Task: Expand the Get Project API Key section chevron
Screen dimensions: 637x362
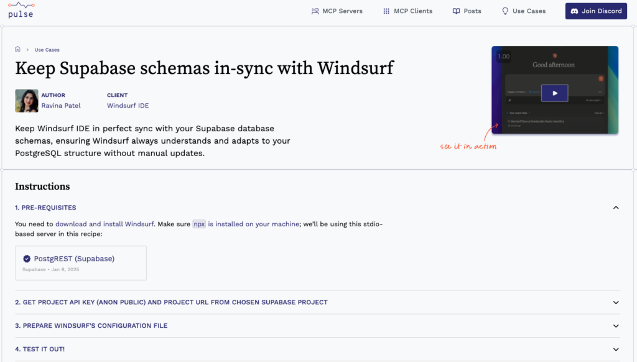Action: coord(616,302)
